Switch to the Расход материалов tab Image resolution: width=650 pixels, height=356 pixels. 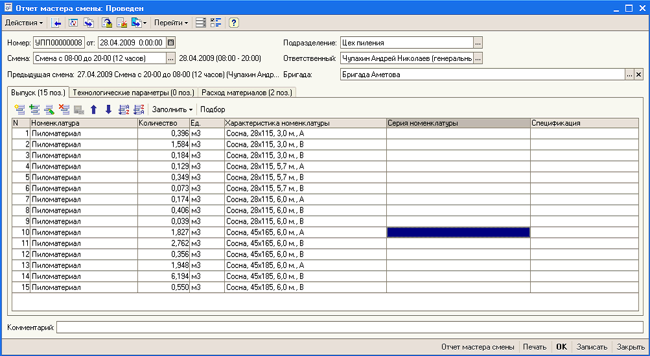pyautogui.click(x=247, y=93)
